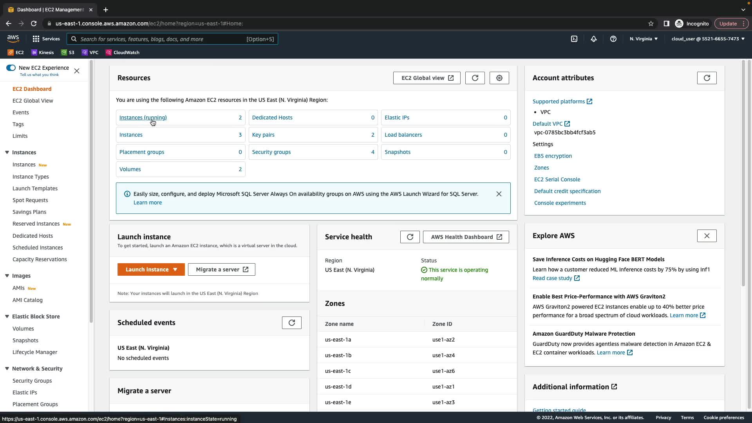Open the Instances (running) link
The image size is (752, 423).
point(143,117)
